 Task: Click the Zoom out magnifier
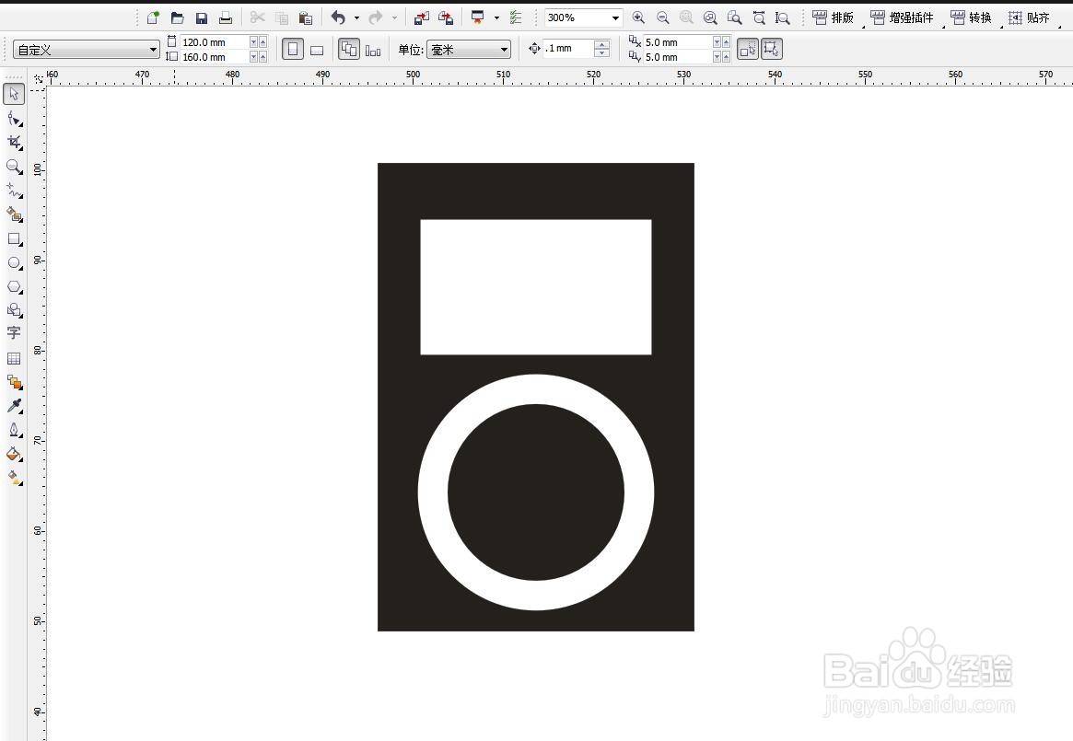coord(662,17)
